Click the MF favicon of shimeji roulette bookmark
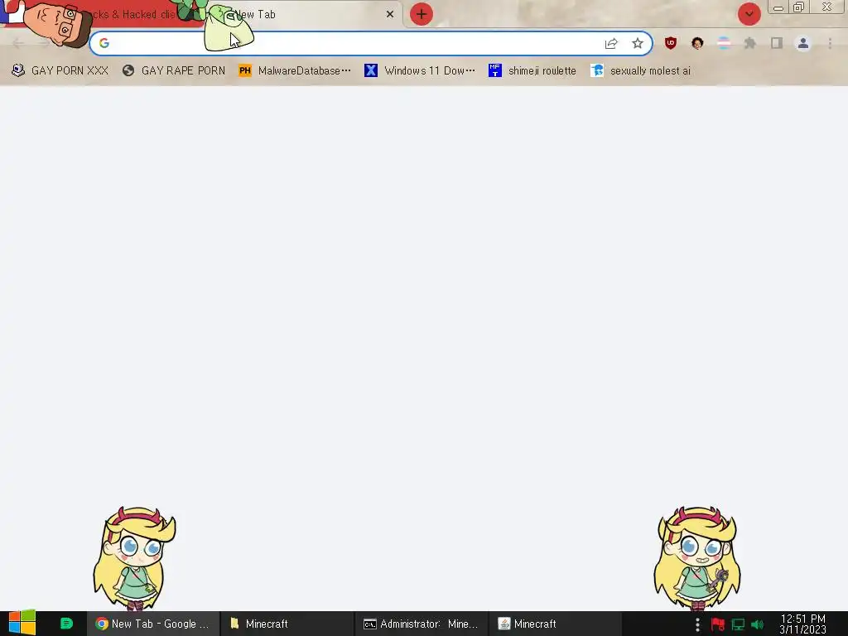The width and height of the screenshot is (848, 636). [x=495, y=71]
